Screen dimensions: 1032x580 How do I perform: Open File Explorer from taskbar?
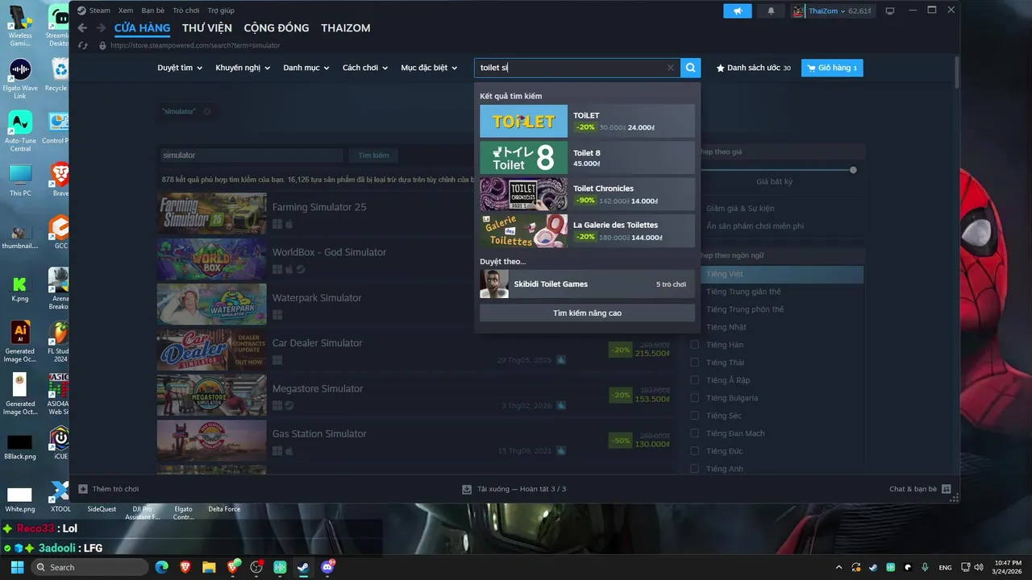pyautogui.click(x=209, y=567)
